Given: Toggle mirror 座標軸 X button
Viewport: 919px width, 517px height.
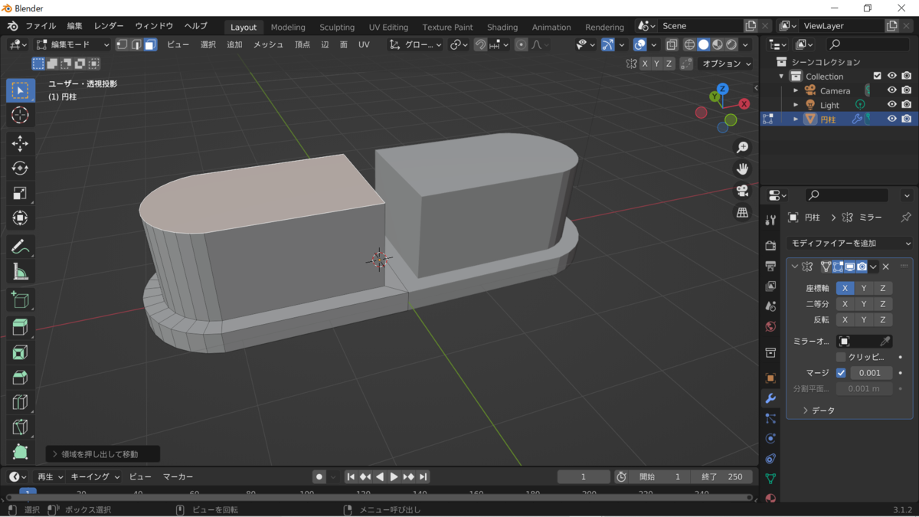Looking at the screenshot, I should pos(845,288).
